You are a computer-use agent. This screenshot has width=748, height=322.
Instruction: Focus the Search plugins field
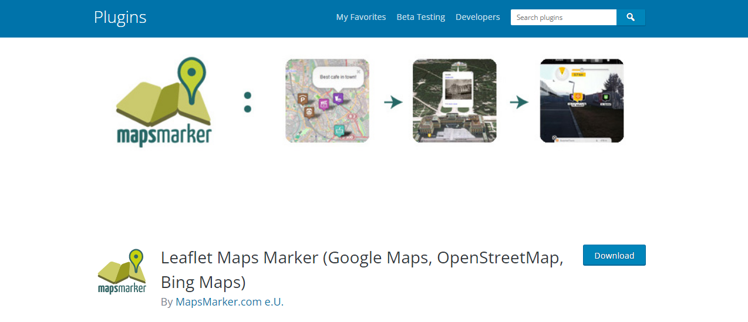click(x=564, y=18)
